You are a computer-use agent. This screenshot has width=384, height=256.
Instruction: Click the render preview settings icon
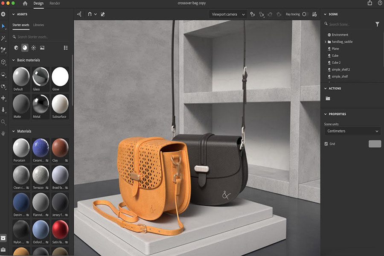[x=314, y=14]
